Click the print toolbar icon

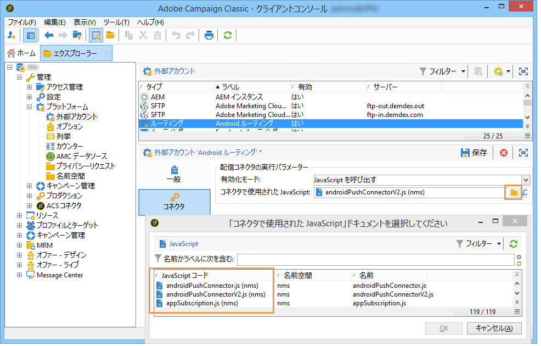(x=208, y=35)
